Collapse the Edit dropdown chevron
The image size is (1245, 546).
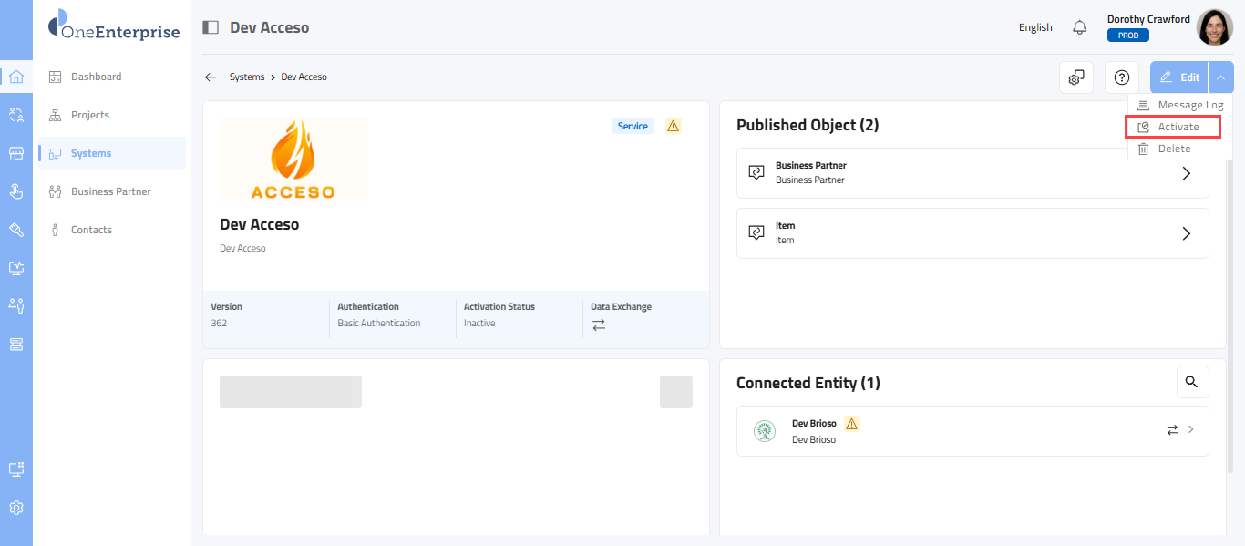(x=1220, y=77)
